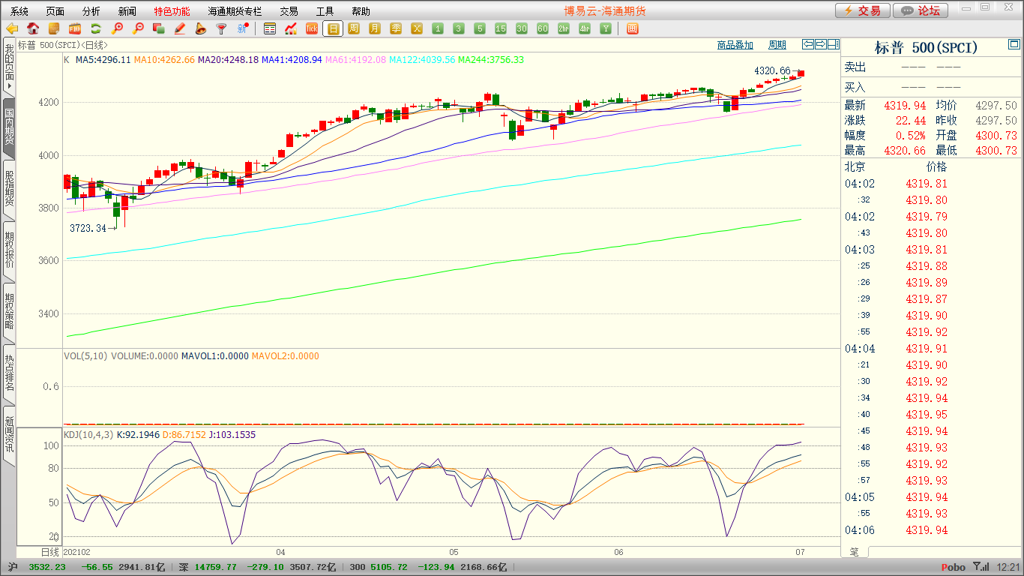The width and height of the screenshot is (1024, 576).
Task: Open the 系统 menu
Action: [x=19, y=11]
